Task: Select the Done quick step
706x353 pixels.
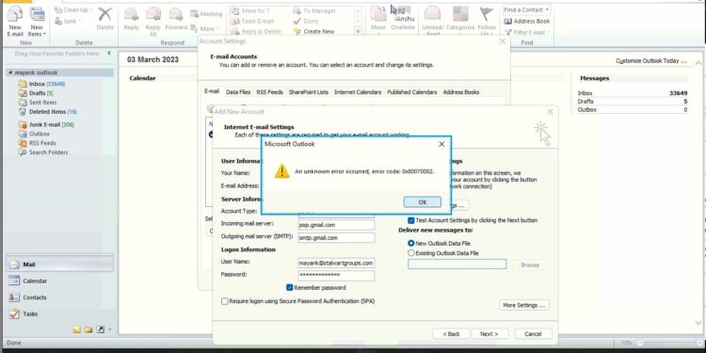Action: pyautogui.click(x=306, y=21)
